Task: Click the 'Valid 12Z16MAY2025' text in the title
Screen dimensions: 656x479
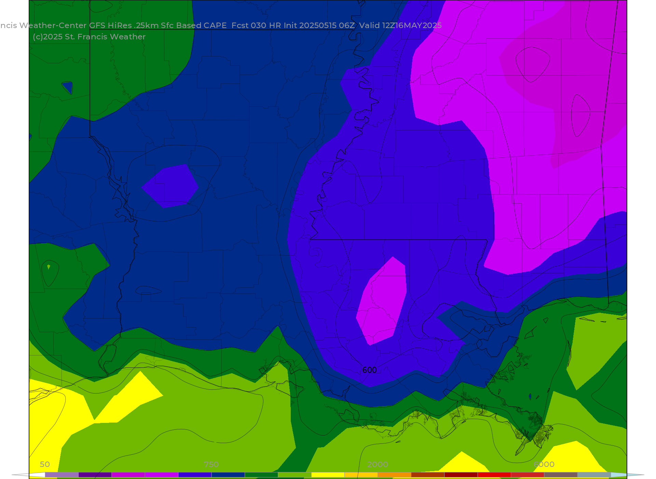Action: [400, 25]
